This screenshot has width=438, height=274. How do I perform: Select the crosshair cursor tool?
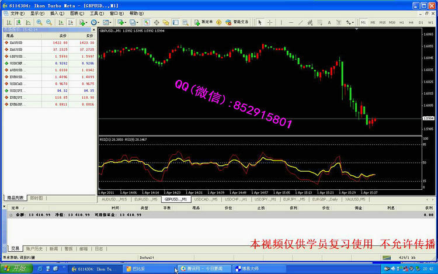269,22
